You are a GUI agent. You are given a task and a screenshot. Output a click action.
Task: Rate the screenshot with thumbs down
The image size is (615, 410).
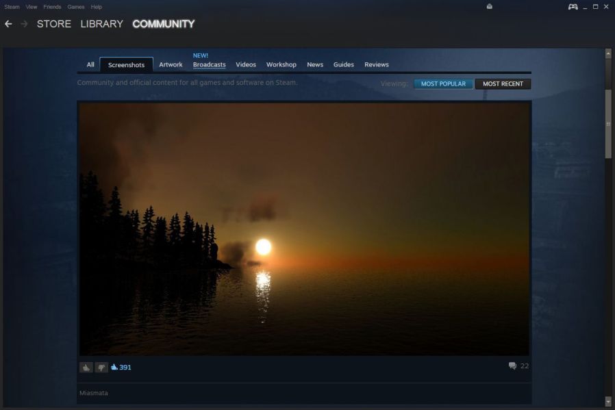coord(101,368)
